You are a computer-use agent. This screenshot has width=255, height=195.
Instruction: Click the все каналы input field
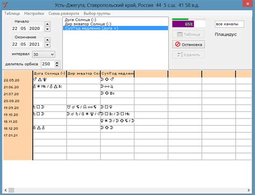point(229,24)
